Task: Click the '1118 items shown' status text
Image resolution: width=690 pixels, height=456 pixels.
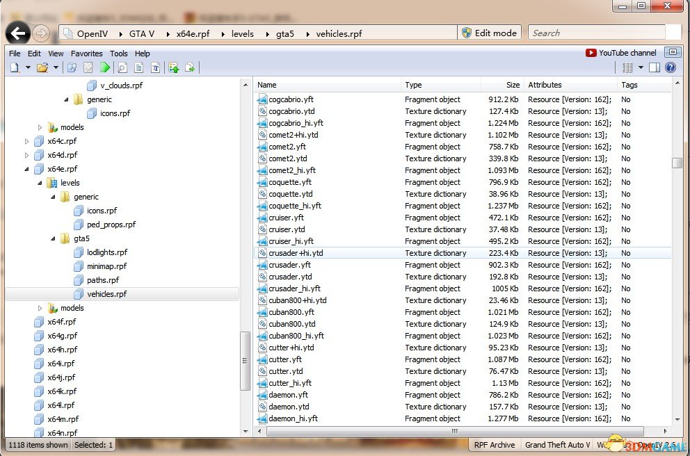Action: tap(38, 445)
